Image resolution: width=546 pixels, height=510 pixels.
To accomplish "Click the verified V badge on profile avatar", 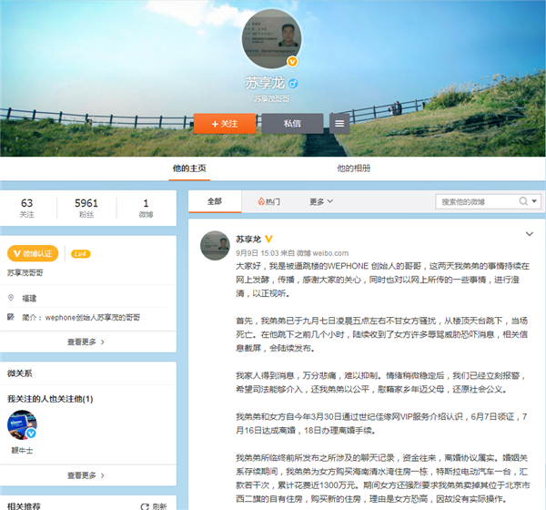I will [292, 62].
